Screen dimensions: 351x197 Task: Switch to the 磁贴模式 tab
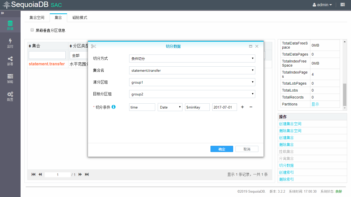pyautogui.click(x=80, y=17)
